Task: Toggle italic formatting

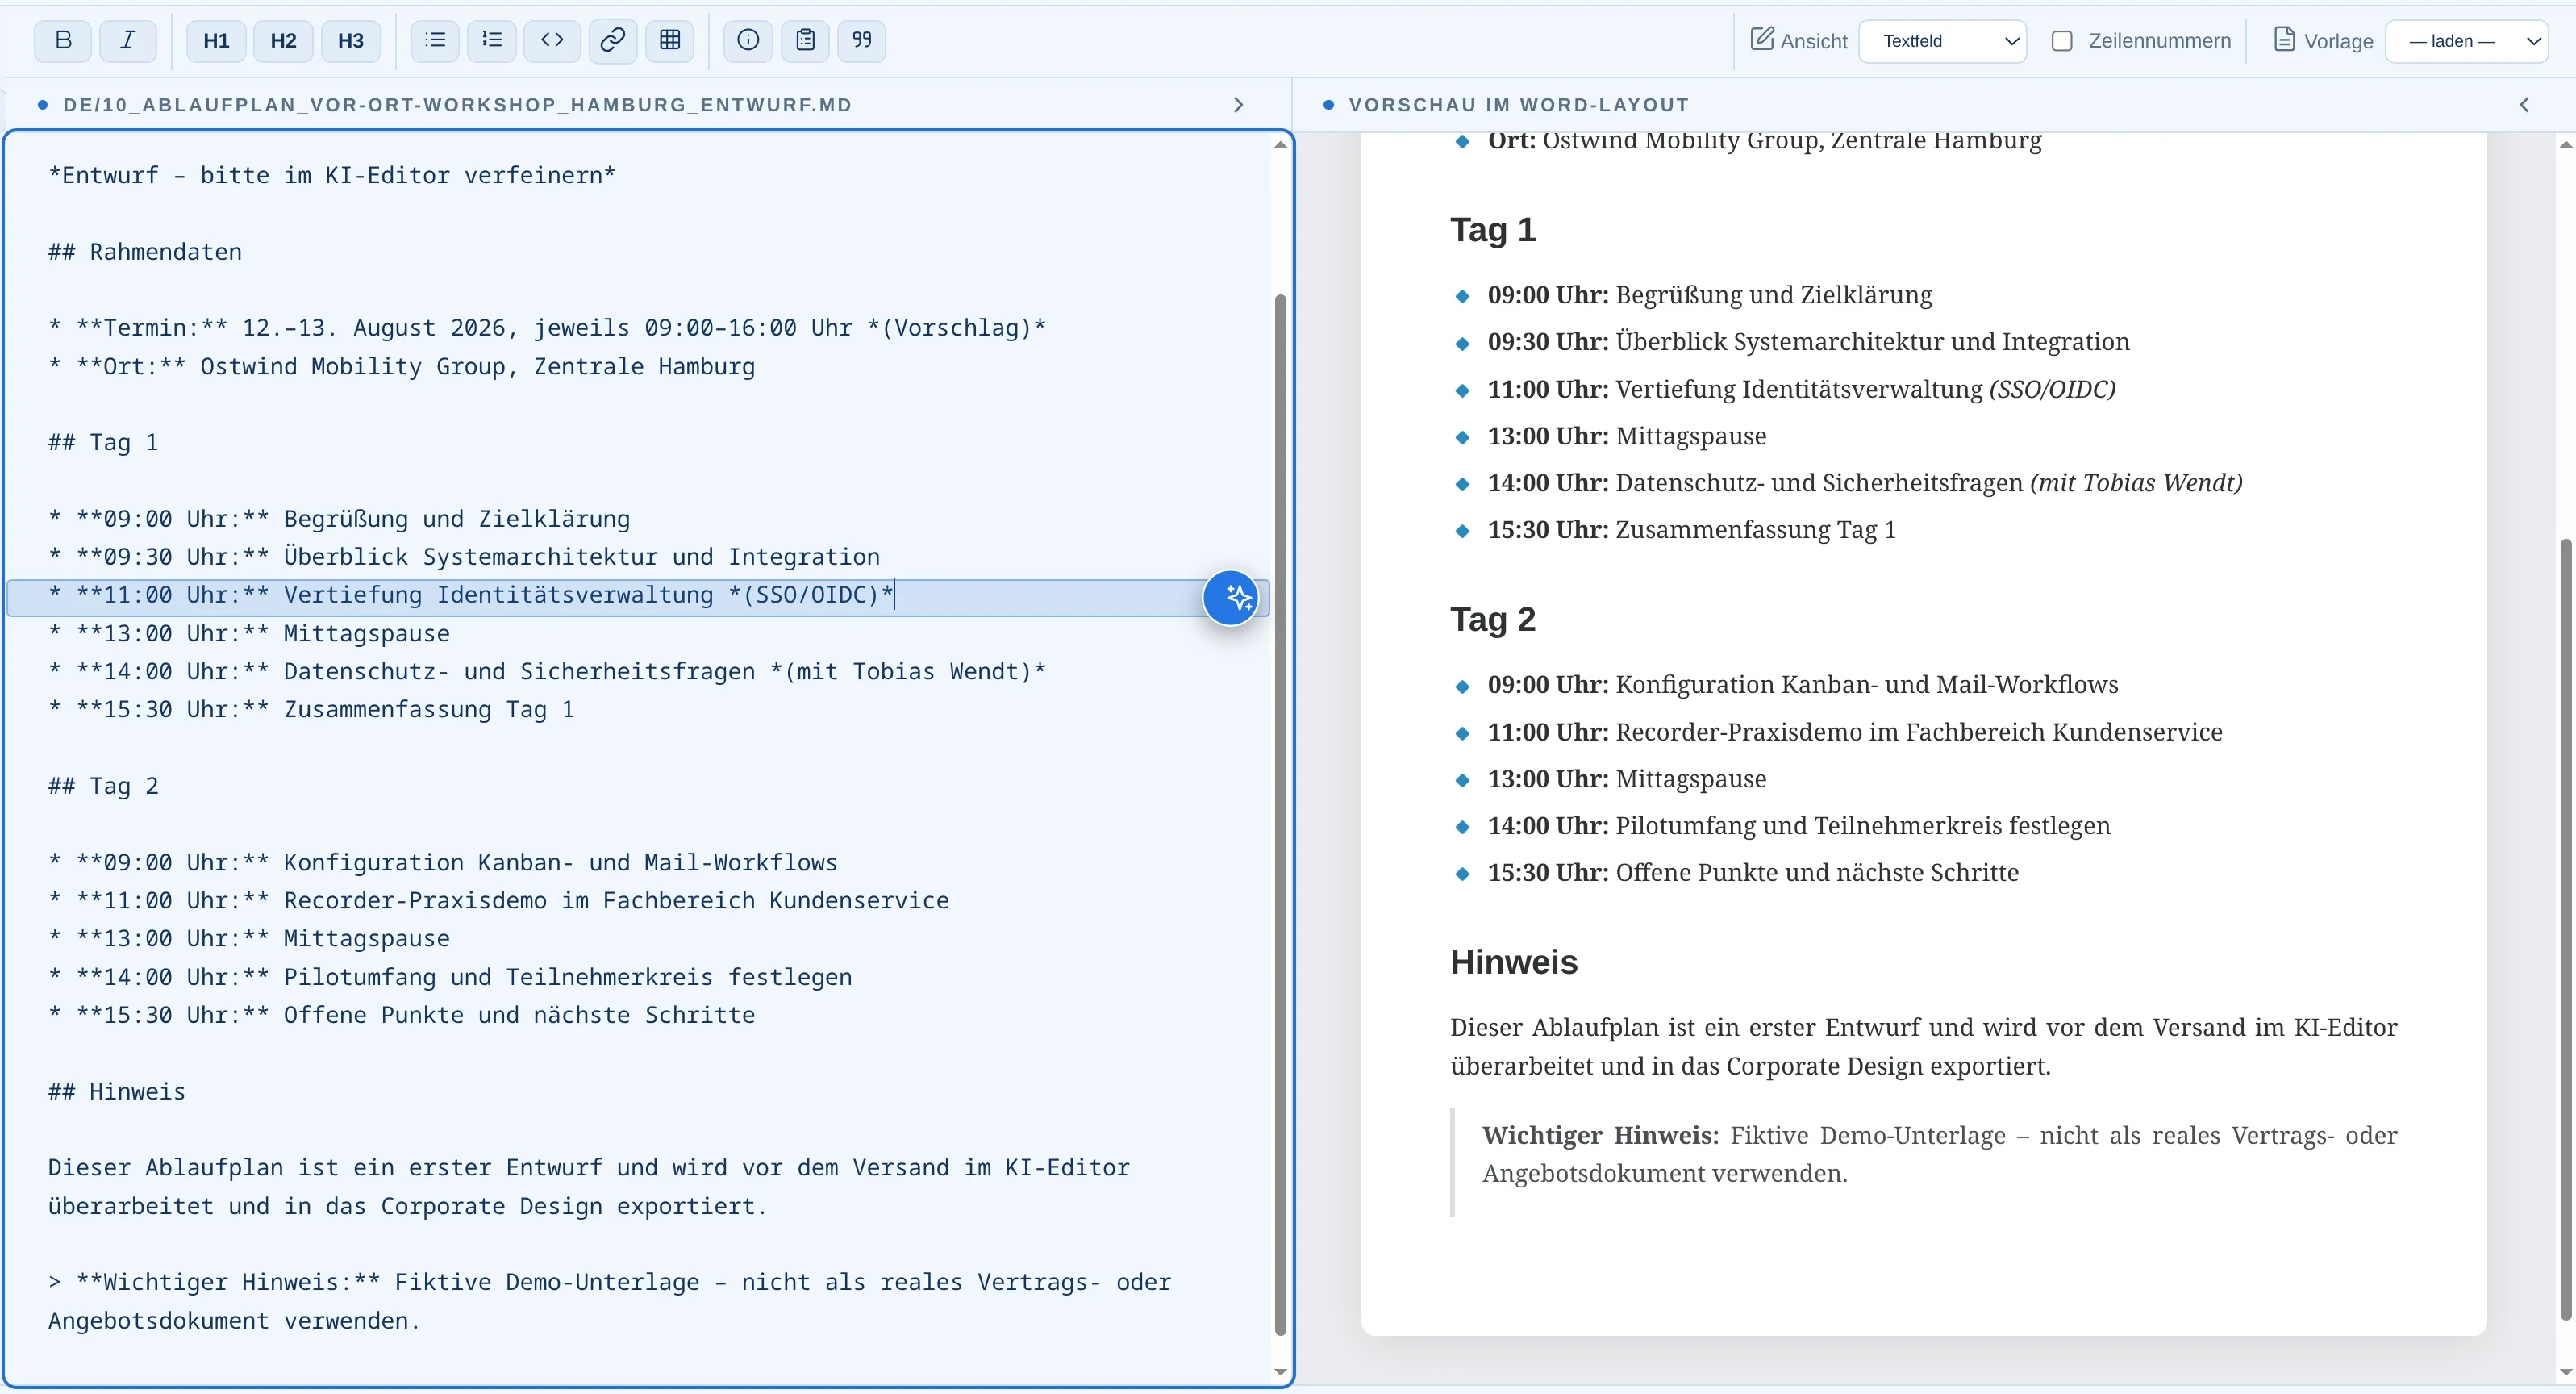Action: pyautogui.click(x=128, y=40)
